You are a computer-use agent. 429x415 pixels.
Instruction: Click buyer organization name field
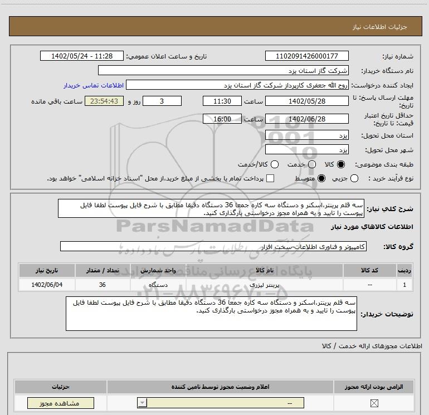coord(223,70)
